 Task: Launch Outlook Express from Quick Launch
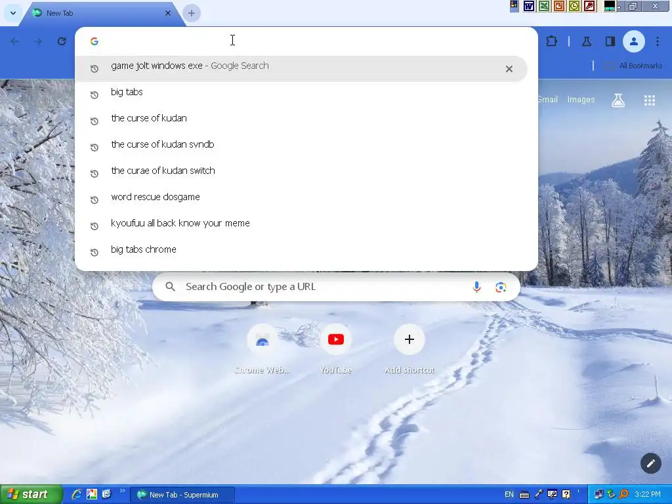[x=107, y=494]
